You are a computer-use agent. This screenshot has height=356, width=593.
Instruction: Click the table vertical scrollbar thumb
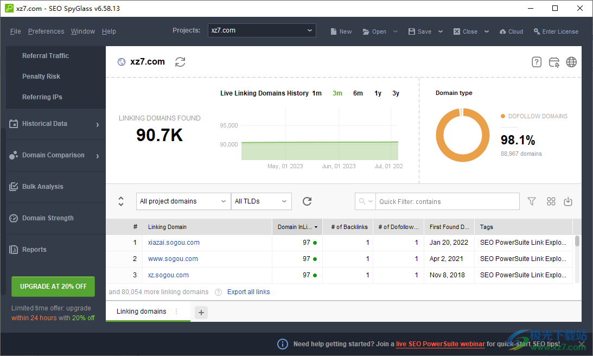coord(577,241)
